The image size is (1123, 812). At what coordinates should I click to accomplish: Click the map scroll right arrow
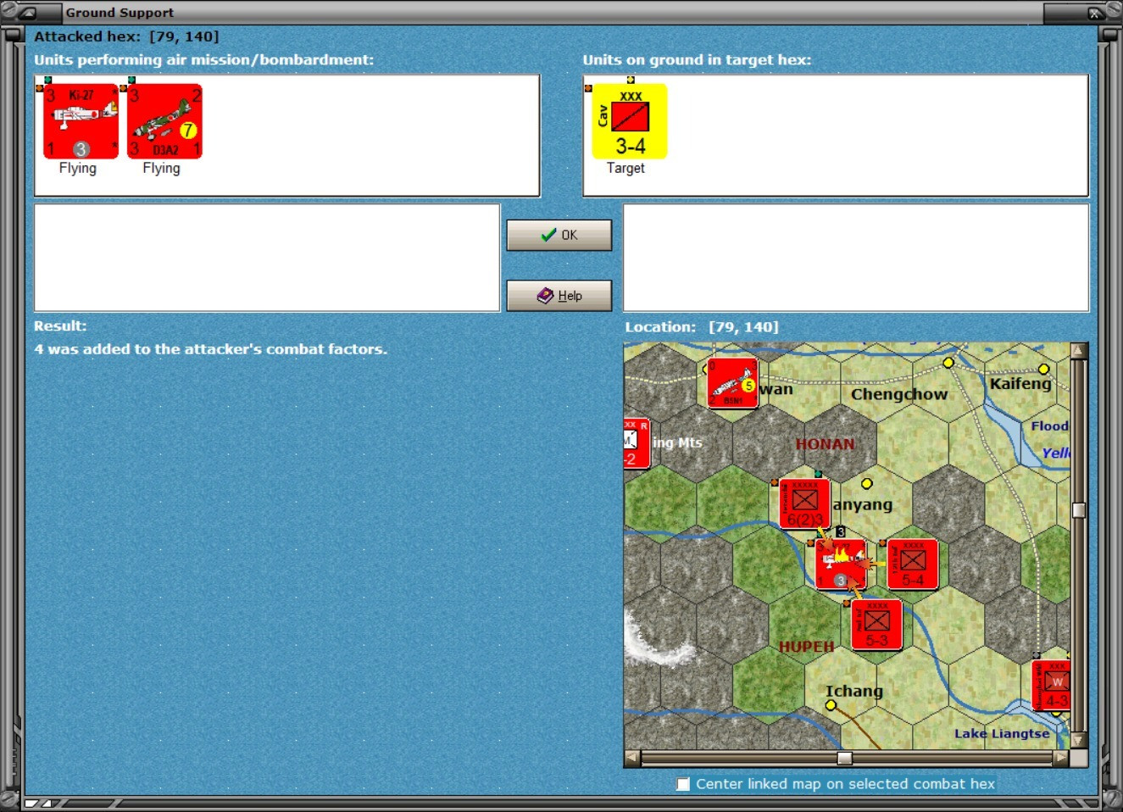pyautogui.click(x=1061, y=759)
